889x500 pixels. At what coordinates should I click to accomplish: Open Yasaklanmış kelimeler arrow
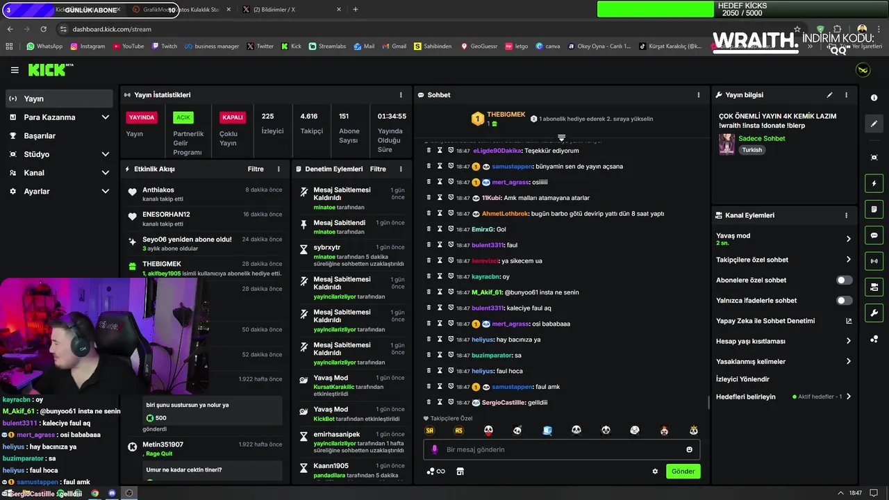point(849,361)
